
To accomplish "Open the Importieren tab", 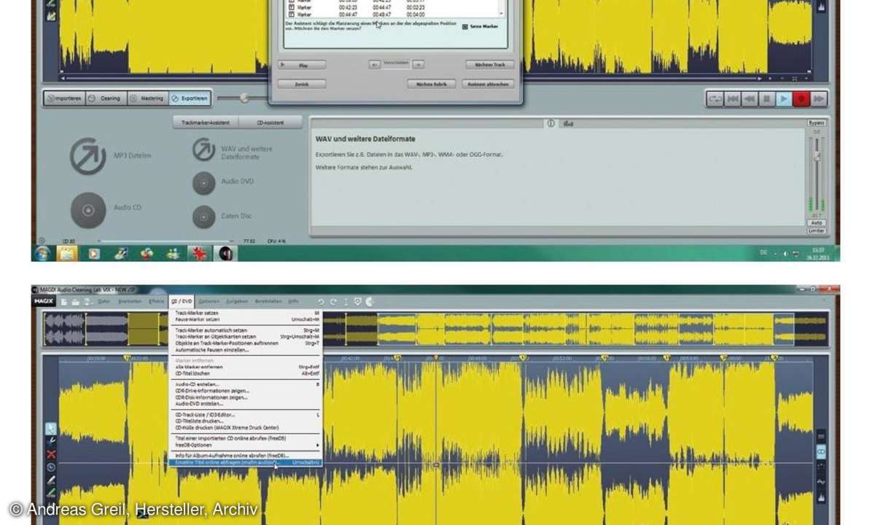I will tap(65, 98).
